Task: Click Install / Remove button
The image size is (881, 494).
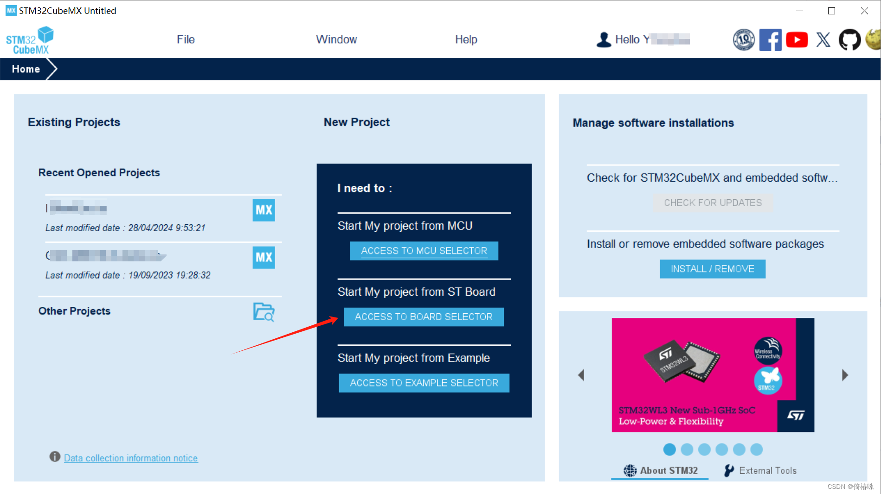Action: (713, 269)
